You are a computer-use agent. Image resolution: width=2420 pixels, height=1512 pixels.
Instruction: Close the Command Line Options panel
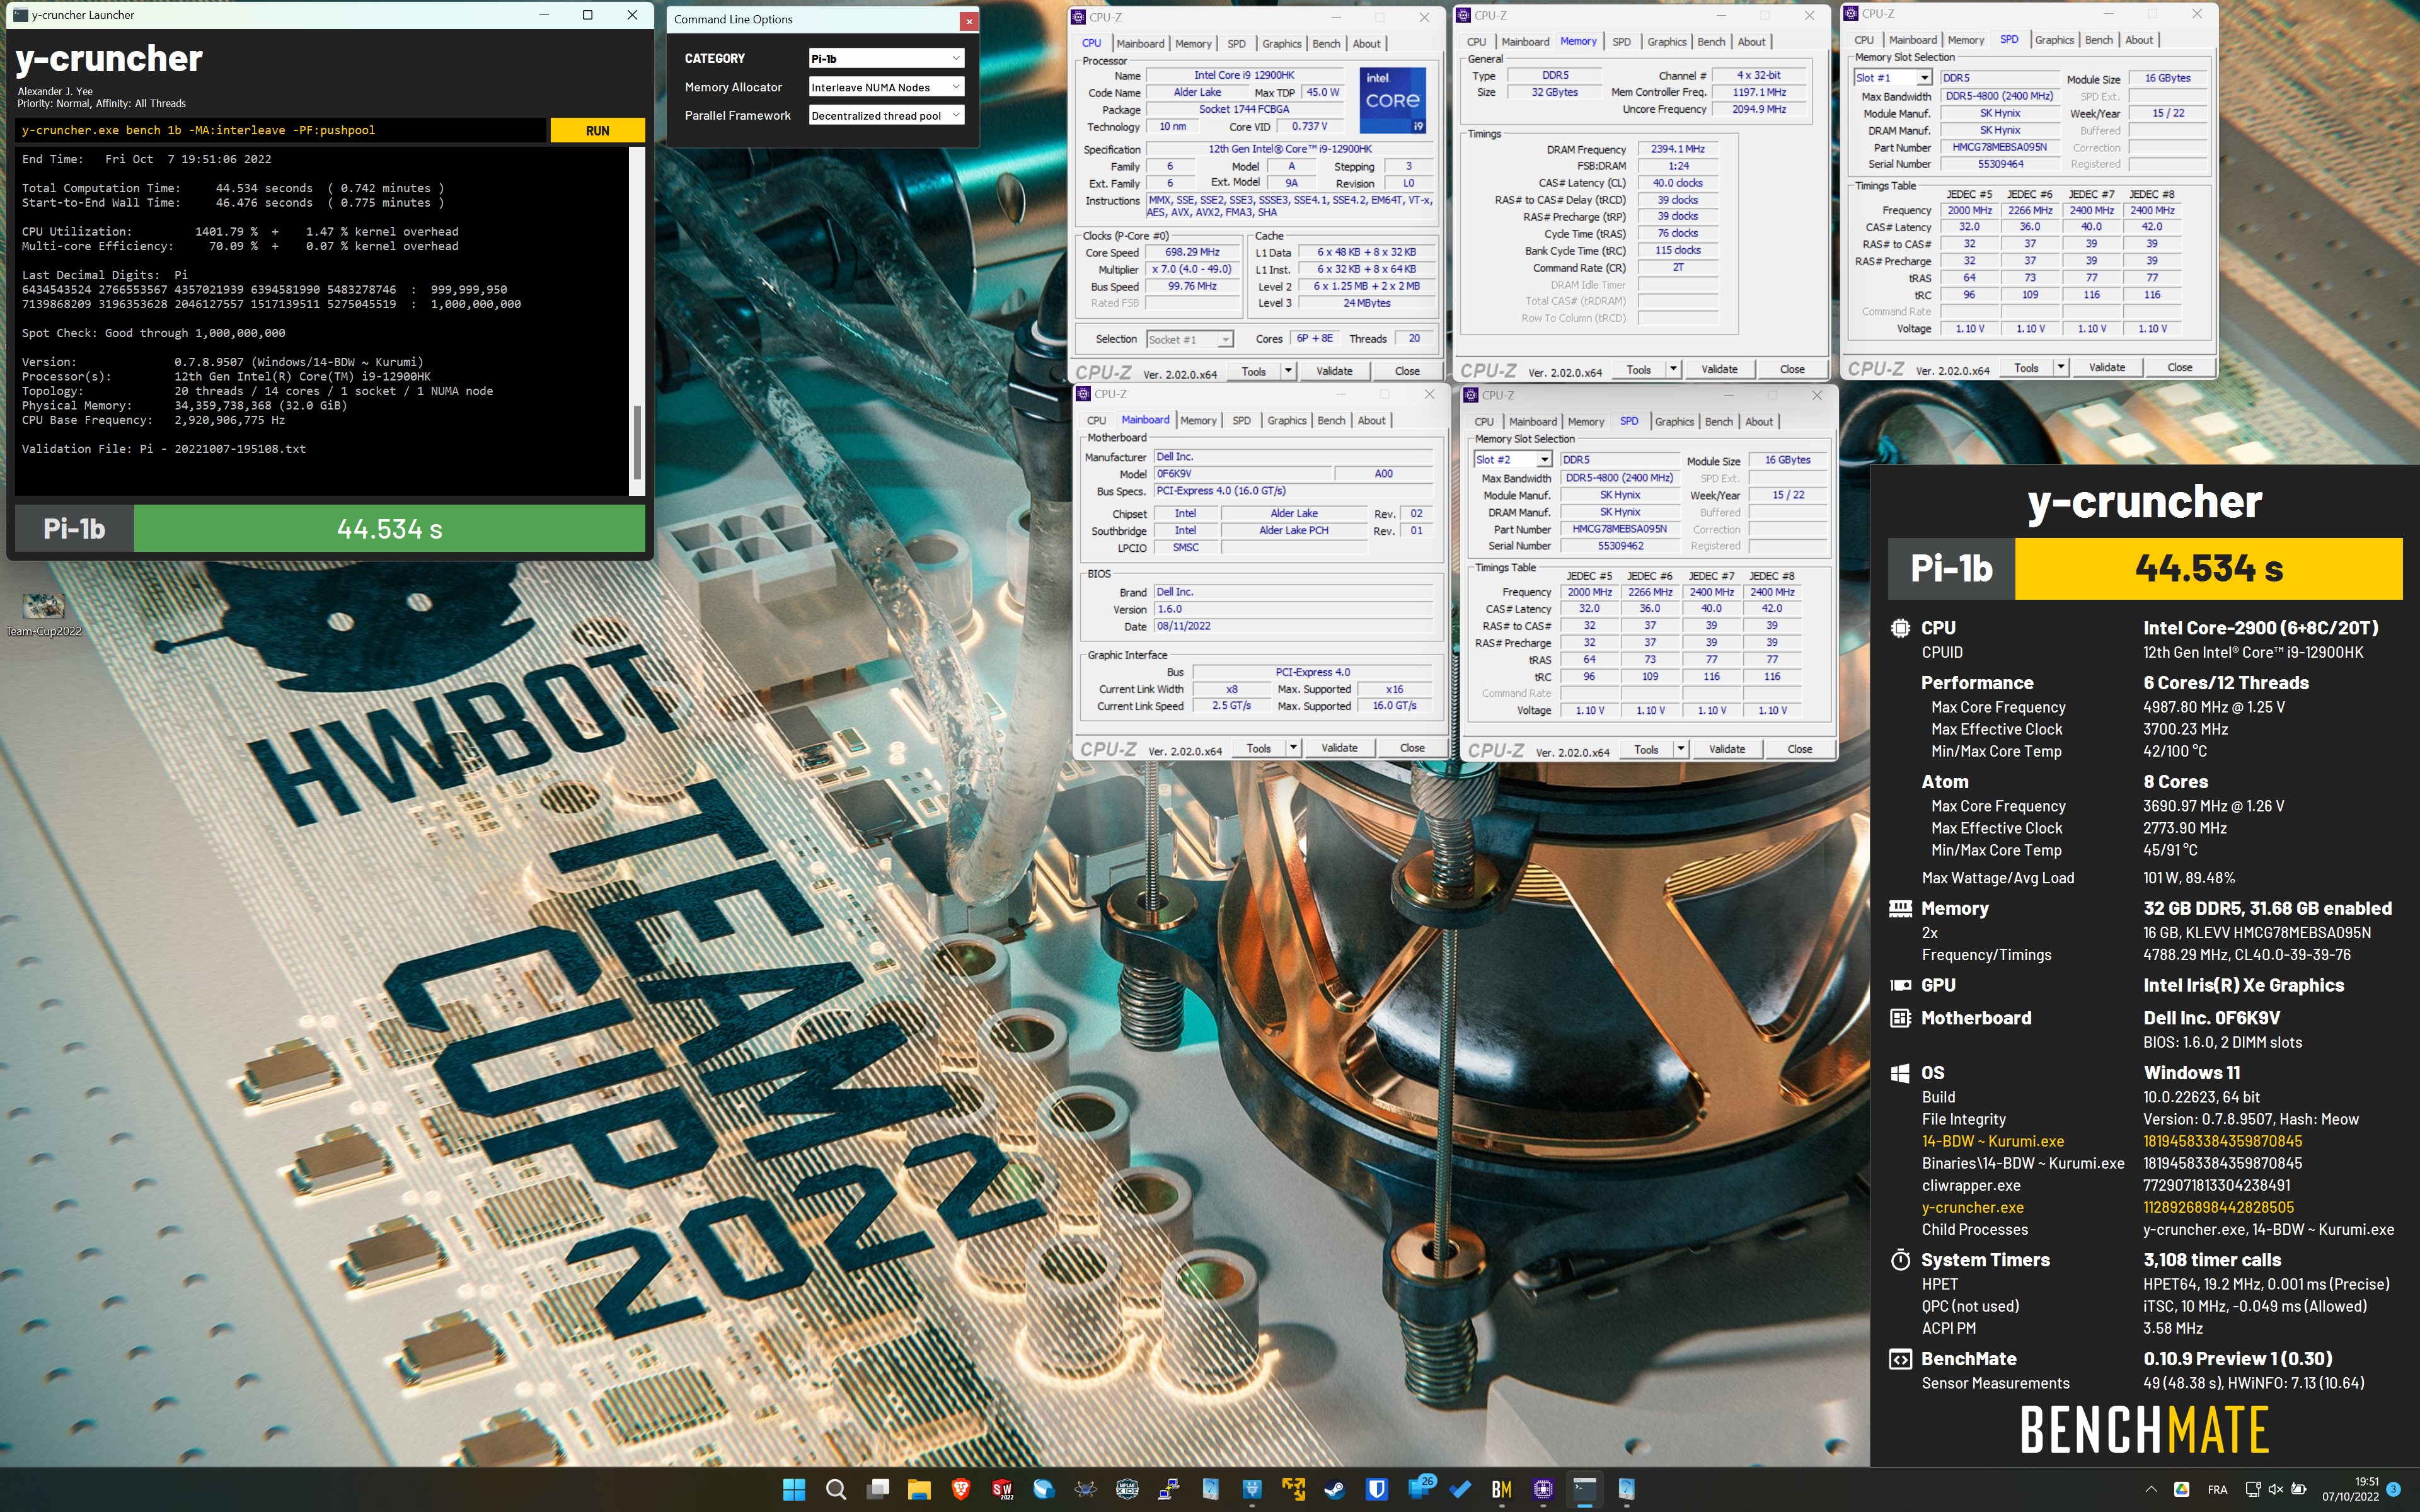click(x=968, y=20)
